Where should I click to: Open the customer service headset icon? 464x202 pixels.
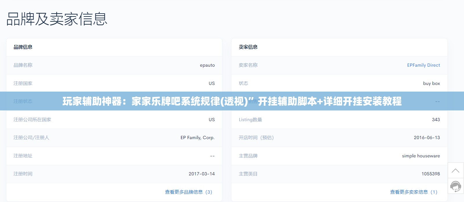coord(455,186)
